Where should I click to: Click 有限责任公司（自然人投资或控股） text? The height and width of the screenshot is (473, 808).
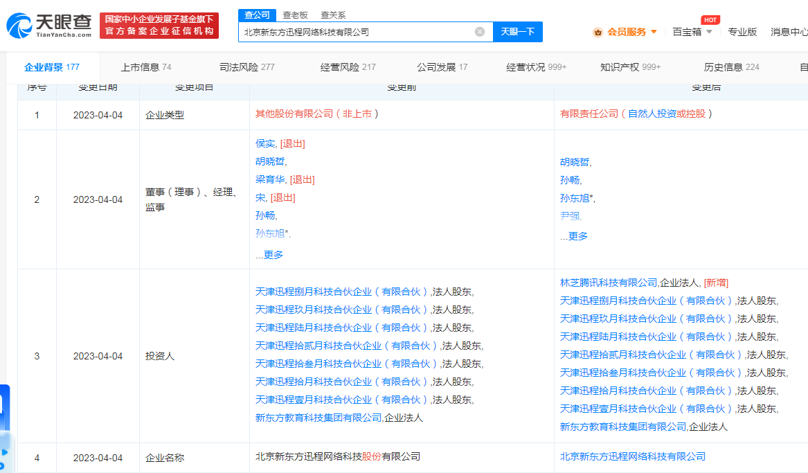(636, 114)
